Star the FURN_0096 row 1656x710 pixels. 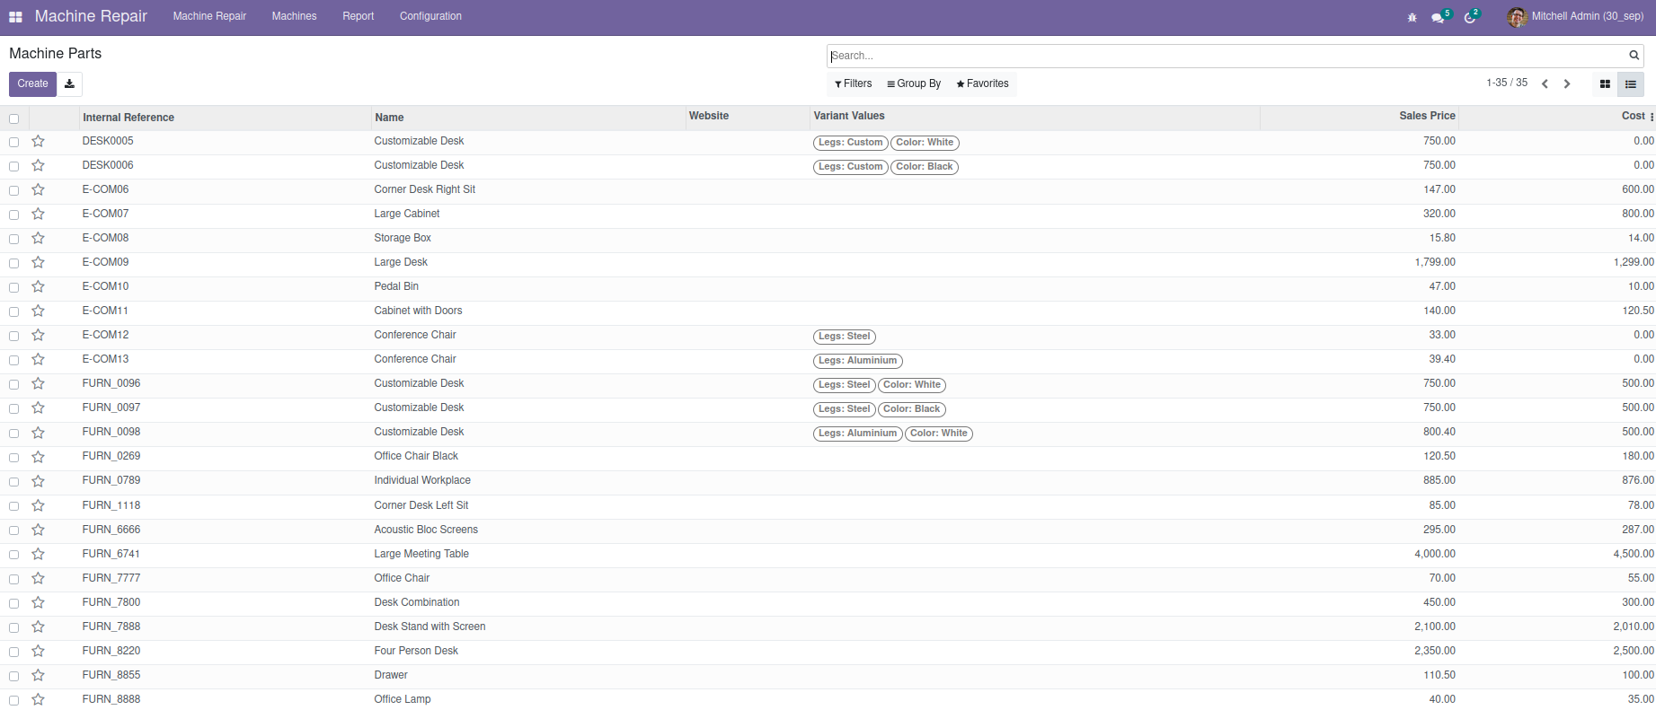[x=38, y=383]
